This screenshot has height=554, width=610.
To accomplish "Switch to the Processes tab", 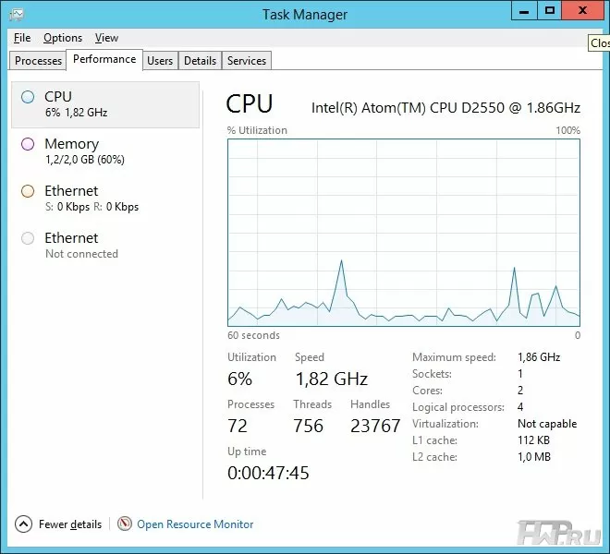I will click(x=39, y=61).
